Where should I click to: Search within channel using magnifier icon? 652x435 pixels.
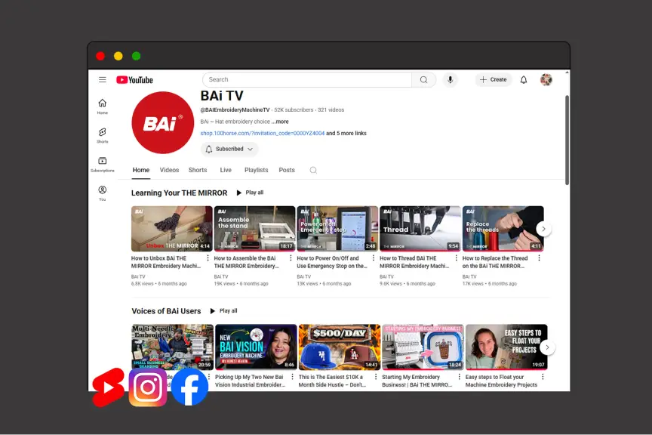(x=313, y=171)
